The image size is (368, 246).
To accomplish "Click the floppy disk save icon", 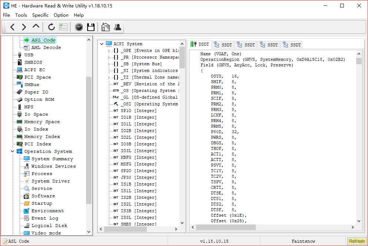I will 91,27.
